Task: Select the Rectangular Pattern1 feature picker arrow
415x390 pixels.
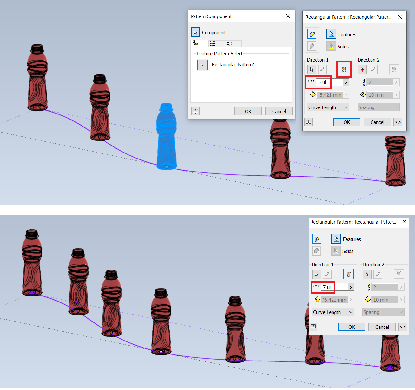Action: (x=202, y=65)
